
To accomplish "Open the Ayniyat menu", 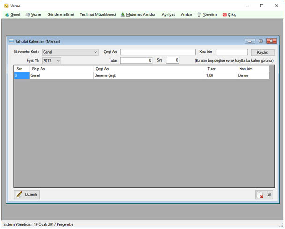I will pos(168,14).
